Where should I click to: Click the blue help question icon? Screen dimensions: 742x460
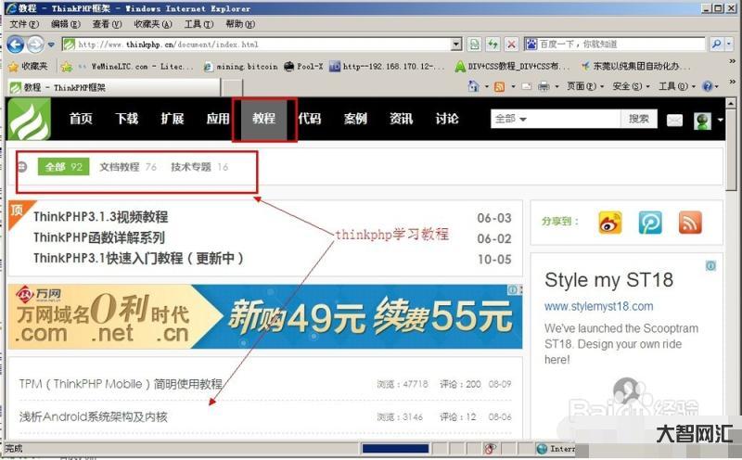(x=708, y=86)
